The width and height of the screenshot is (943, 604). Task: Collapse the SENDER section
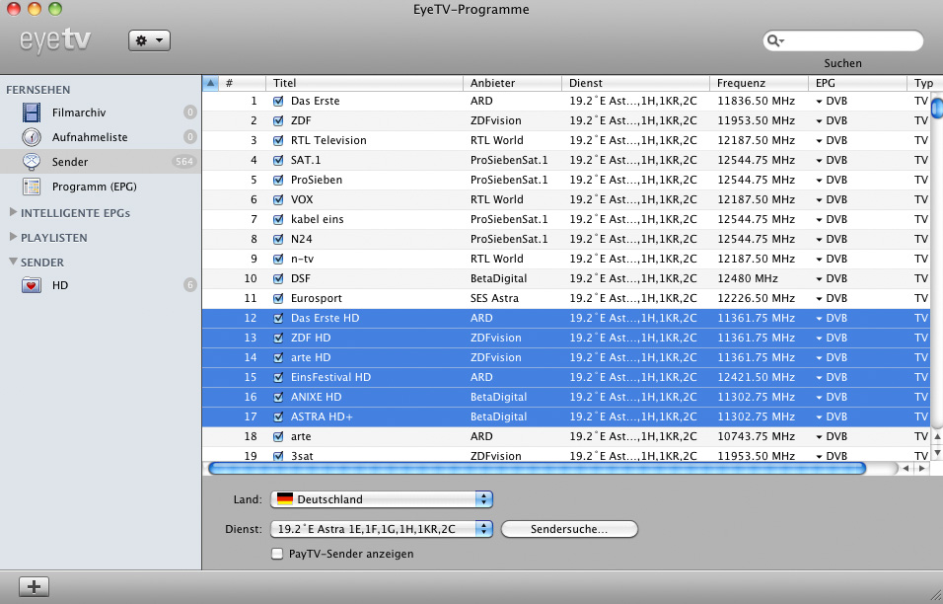pyautogui.click(x=13, y=262)
